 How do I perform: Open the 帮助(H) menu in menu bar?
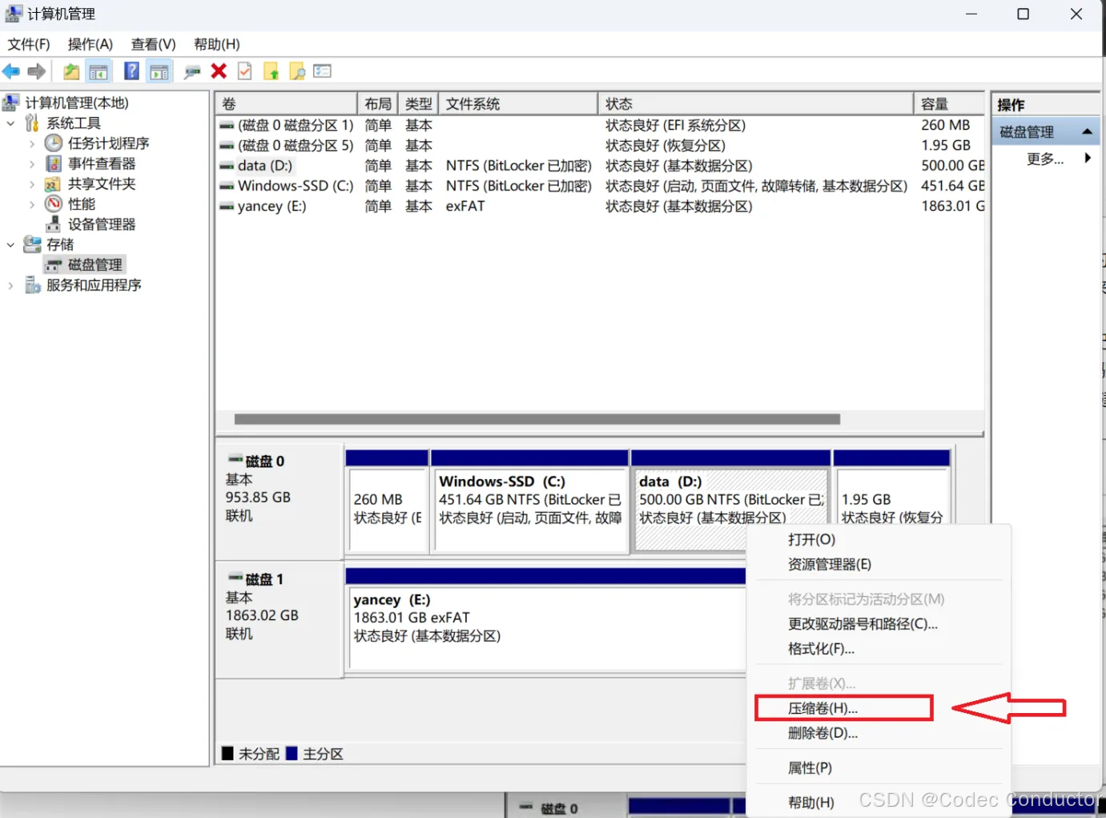pos(217,44)
